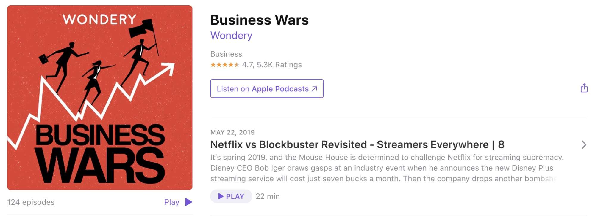
Task: Click Listen on Apple Podcasts
Action: click(x=266, y=88)
